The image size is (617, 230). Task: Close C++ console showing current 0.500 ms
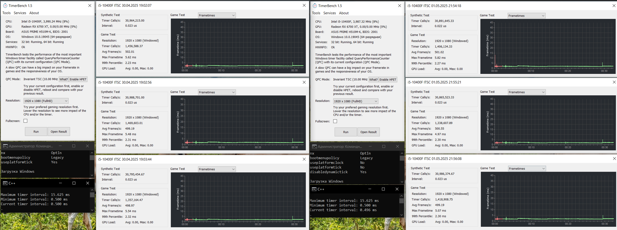tap(87, 183)
